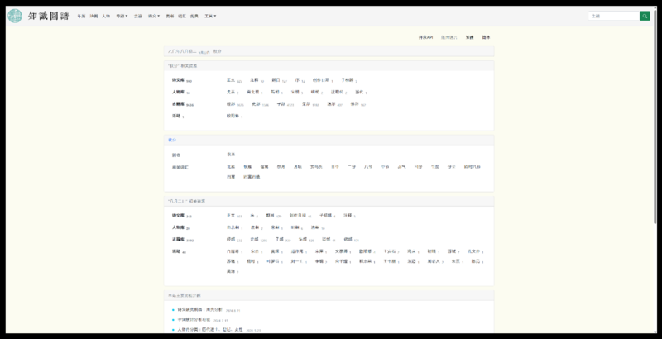
Task: Expand the 诗文 dropdown in the navbar
Action: click(154, 16)
